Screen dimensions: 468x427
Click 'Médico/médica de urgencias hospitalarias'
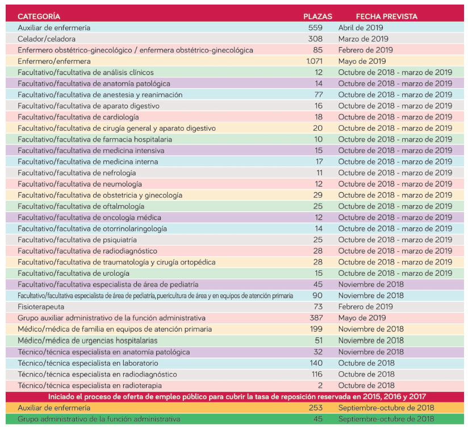tap(87, 341)
